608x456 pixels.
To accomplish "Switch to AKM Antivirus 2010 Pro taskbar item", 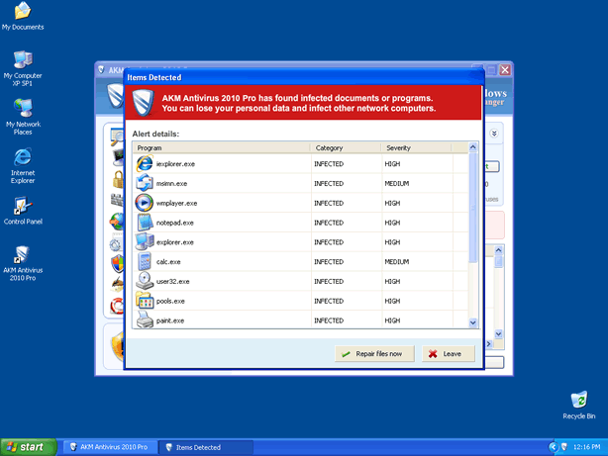I will pos(107,447).
